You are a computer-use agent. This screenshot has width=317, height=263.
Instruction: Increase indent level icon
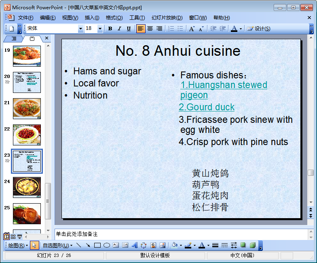click(x=222, y=29)
